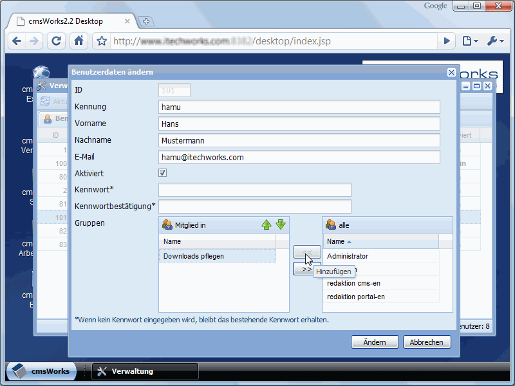The image size is (515, 386).
Task: Click the Vorname field containing Hans
Action: click(299, 124)
